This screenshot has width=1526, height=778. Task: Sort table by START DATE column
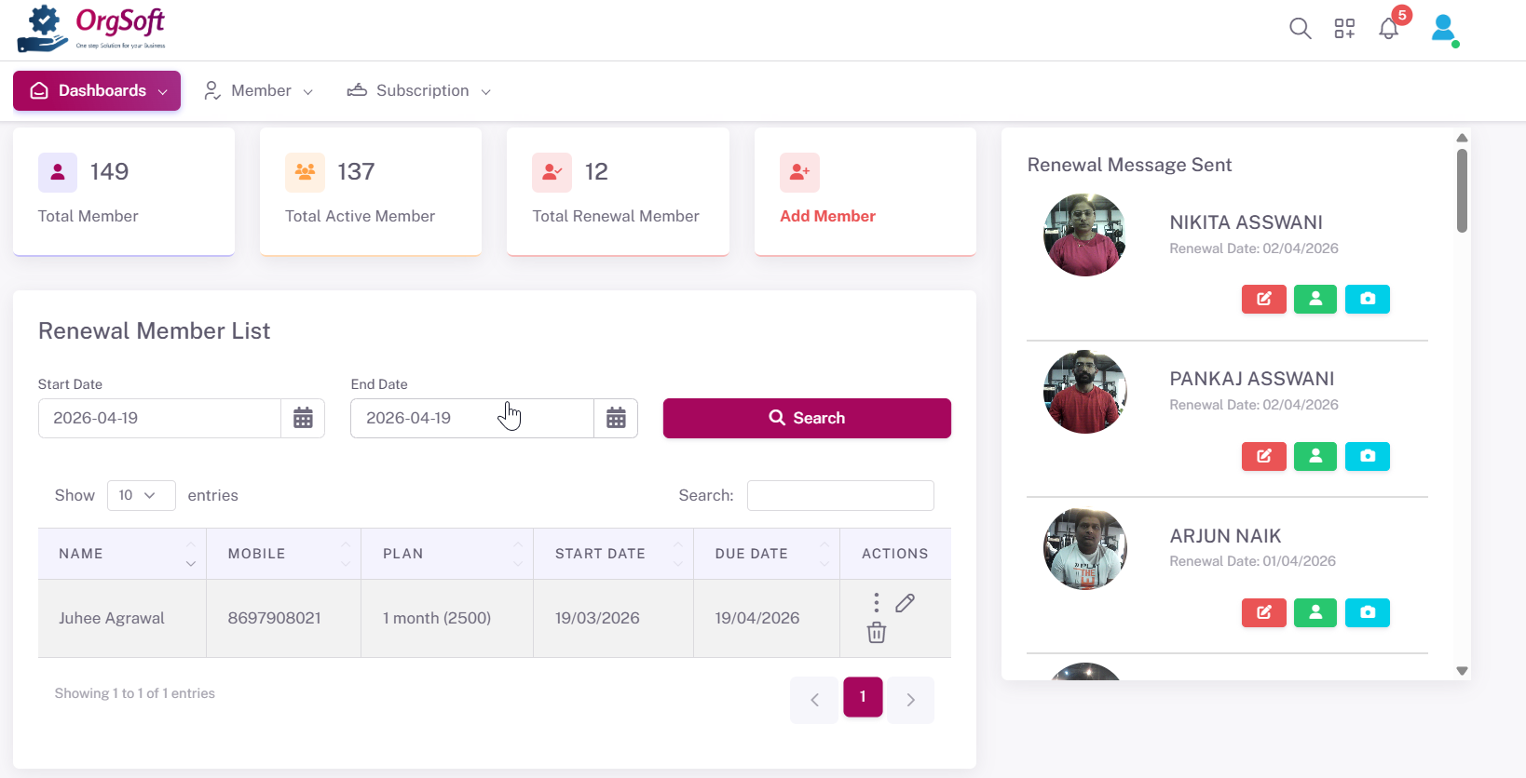coord(614,554)
